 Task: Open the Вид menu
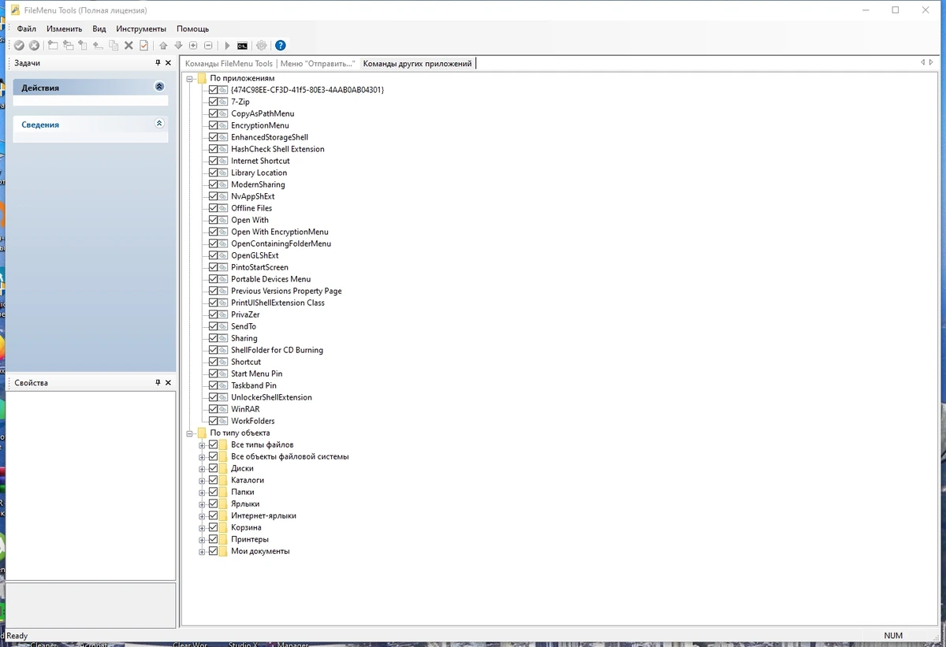pyautogui.click(x=99, y=28)
